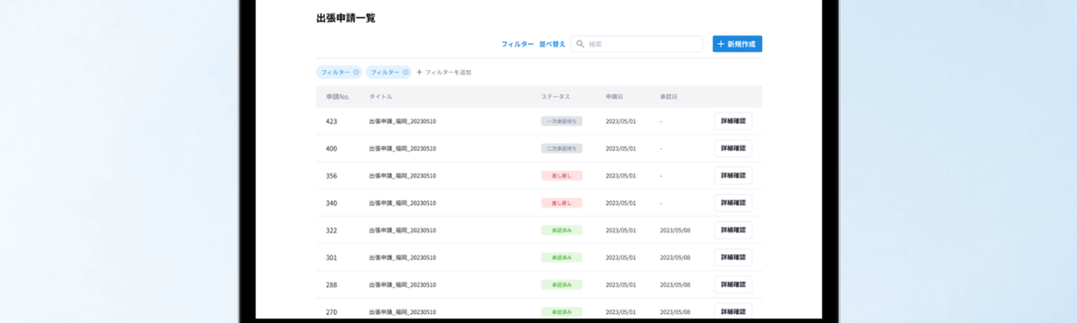
Task: Click the 承認済み badge in row 301
Action: (562, 258)
